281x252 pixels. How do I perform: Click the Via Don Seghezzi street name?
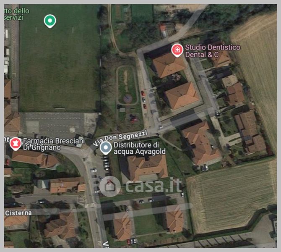pos(120,138)
